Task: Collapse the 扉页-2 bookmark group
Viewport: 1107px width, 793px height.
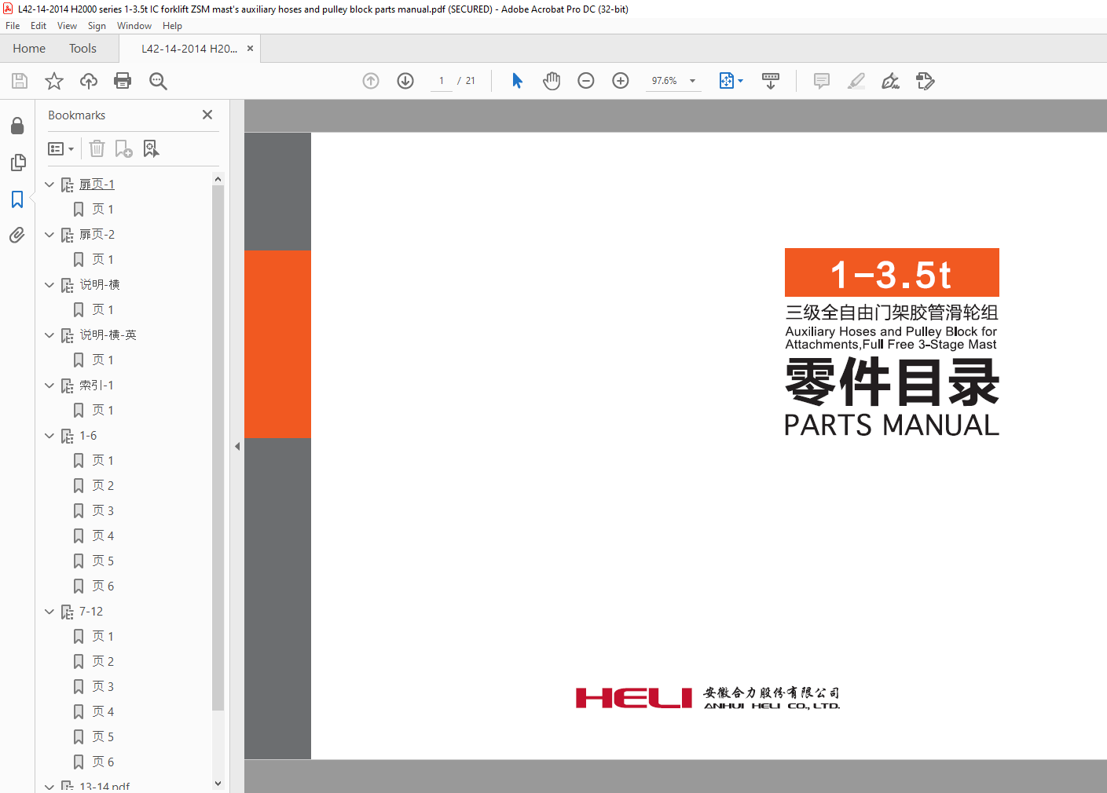Action: (49, 235)
